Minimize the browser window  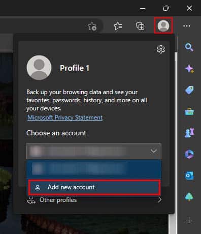click(143, 8)
